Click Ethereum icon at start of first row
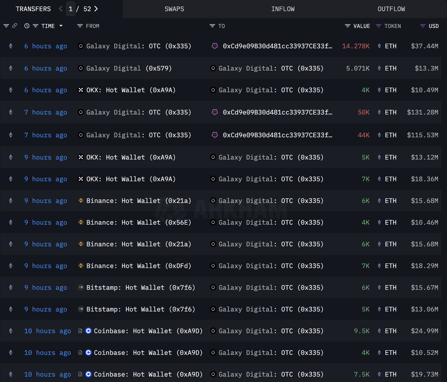Image resolution: width=447 pixels, height=382 pixels. [10, 46]
